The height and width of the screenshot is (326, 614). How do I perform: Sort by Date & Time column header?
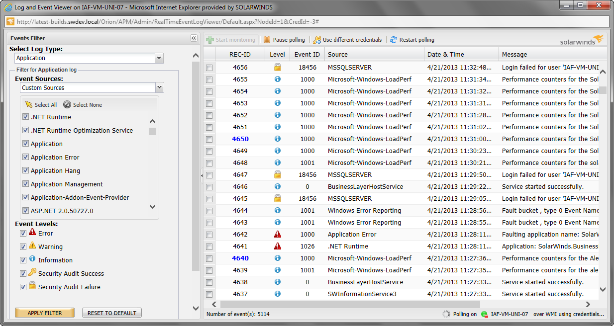pos(461,54)
